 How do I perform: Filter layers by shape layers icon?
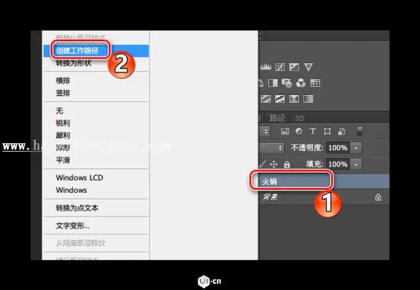tap(327, 131)
